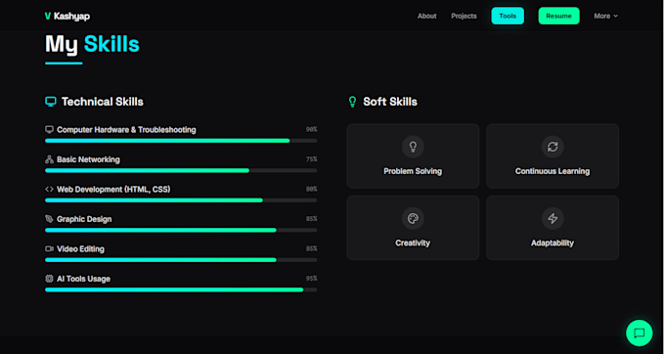Click the Technical Skills heading text
This screenshot has width=665, height=354.
click(x=103, y=102)
